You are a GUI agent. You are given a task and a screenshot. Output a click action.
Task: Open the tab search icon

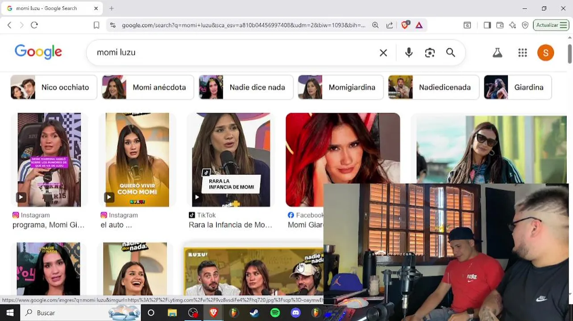[x=467, y=25]
